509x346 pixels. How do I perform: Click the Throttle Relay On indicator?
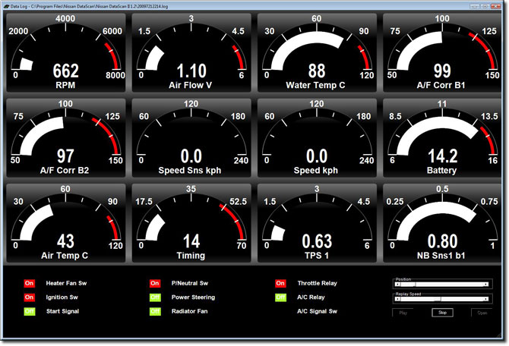pyautogui.click(x=280, y=284)
